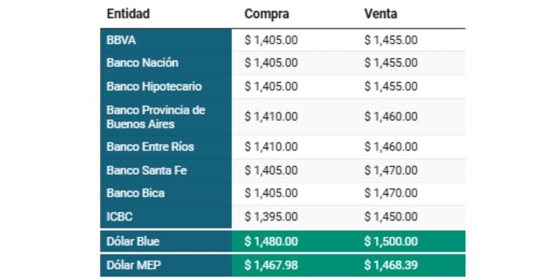Click BBVA venta price $1,455.00
The height and width of the screenshot is (280, 556).
click(391, 40)
